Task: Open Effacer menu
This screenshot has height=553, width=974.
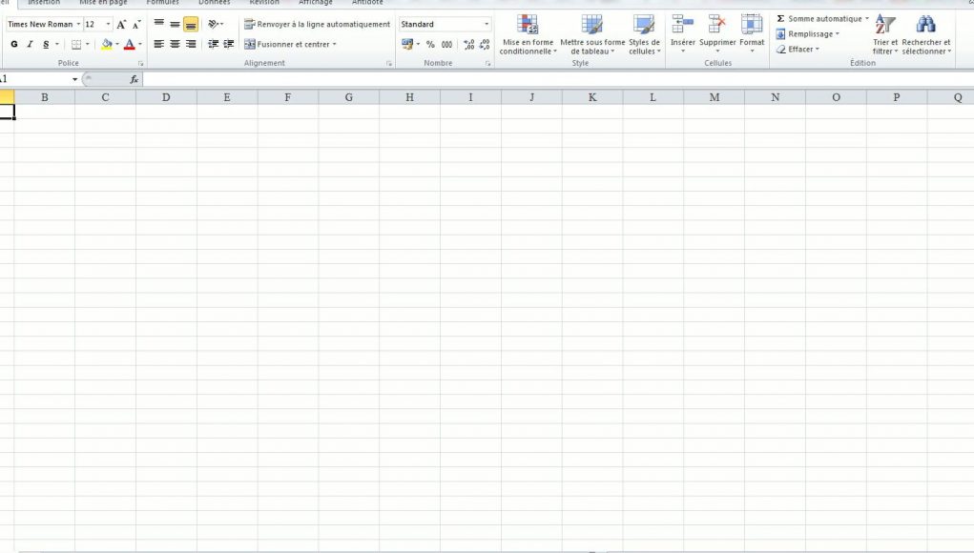Action: click(x=798, y=49)
